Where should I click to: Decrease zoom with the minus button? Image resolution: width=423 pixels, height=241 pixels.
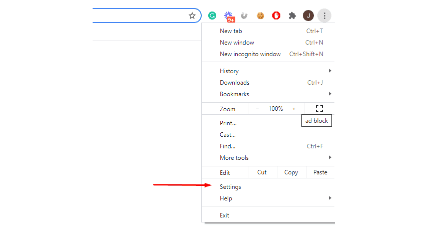coord(257,109)
